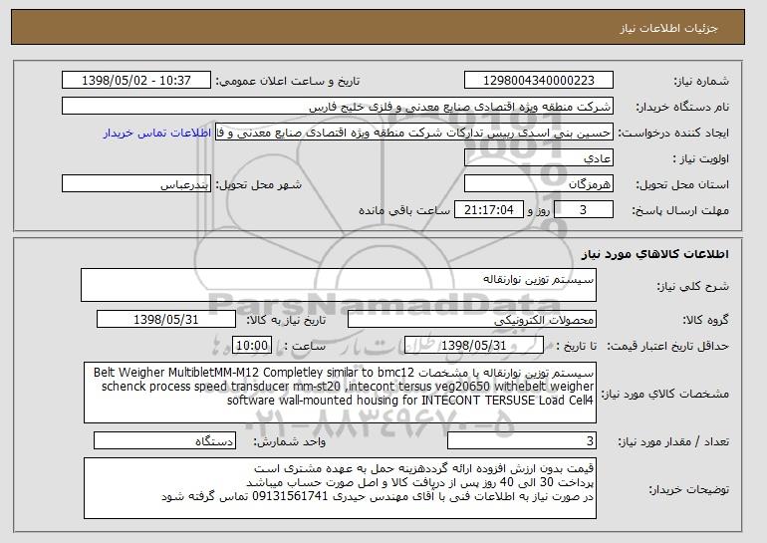This screenshot has width=767, height=543.
Task: Click the label شماره نیاز
Action: click(701, 81)
